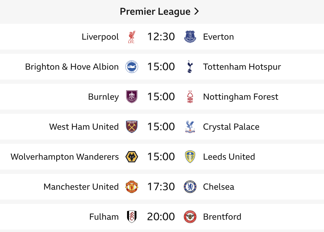Click the Leeds United crest
The image size is (324, 232).
(x=190, y=157)
